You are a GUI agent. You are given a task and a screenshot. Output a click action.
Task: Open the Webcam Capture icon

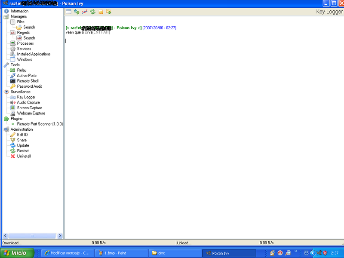[13, 113]
